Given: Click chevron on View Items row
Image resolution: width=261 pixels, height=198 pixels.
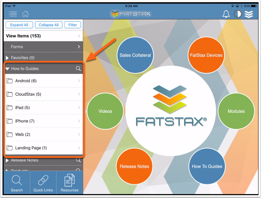Looking at the screenshot, I should tap(79, 36).
